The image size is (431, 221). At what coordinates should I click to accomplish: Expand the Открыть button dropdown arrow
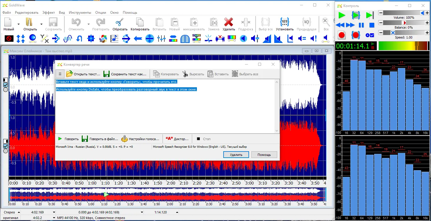41,24
